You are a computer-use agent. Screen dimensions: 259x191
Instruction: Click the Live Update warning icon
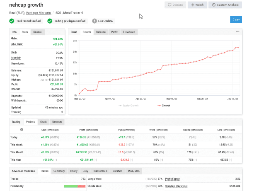click(94, 21)
